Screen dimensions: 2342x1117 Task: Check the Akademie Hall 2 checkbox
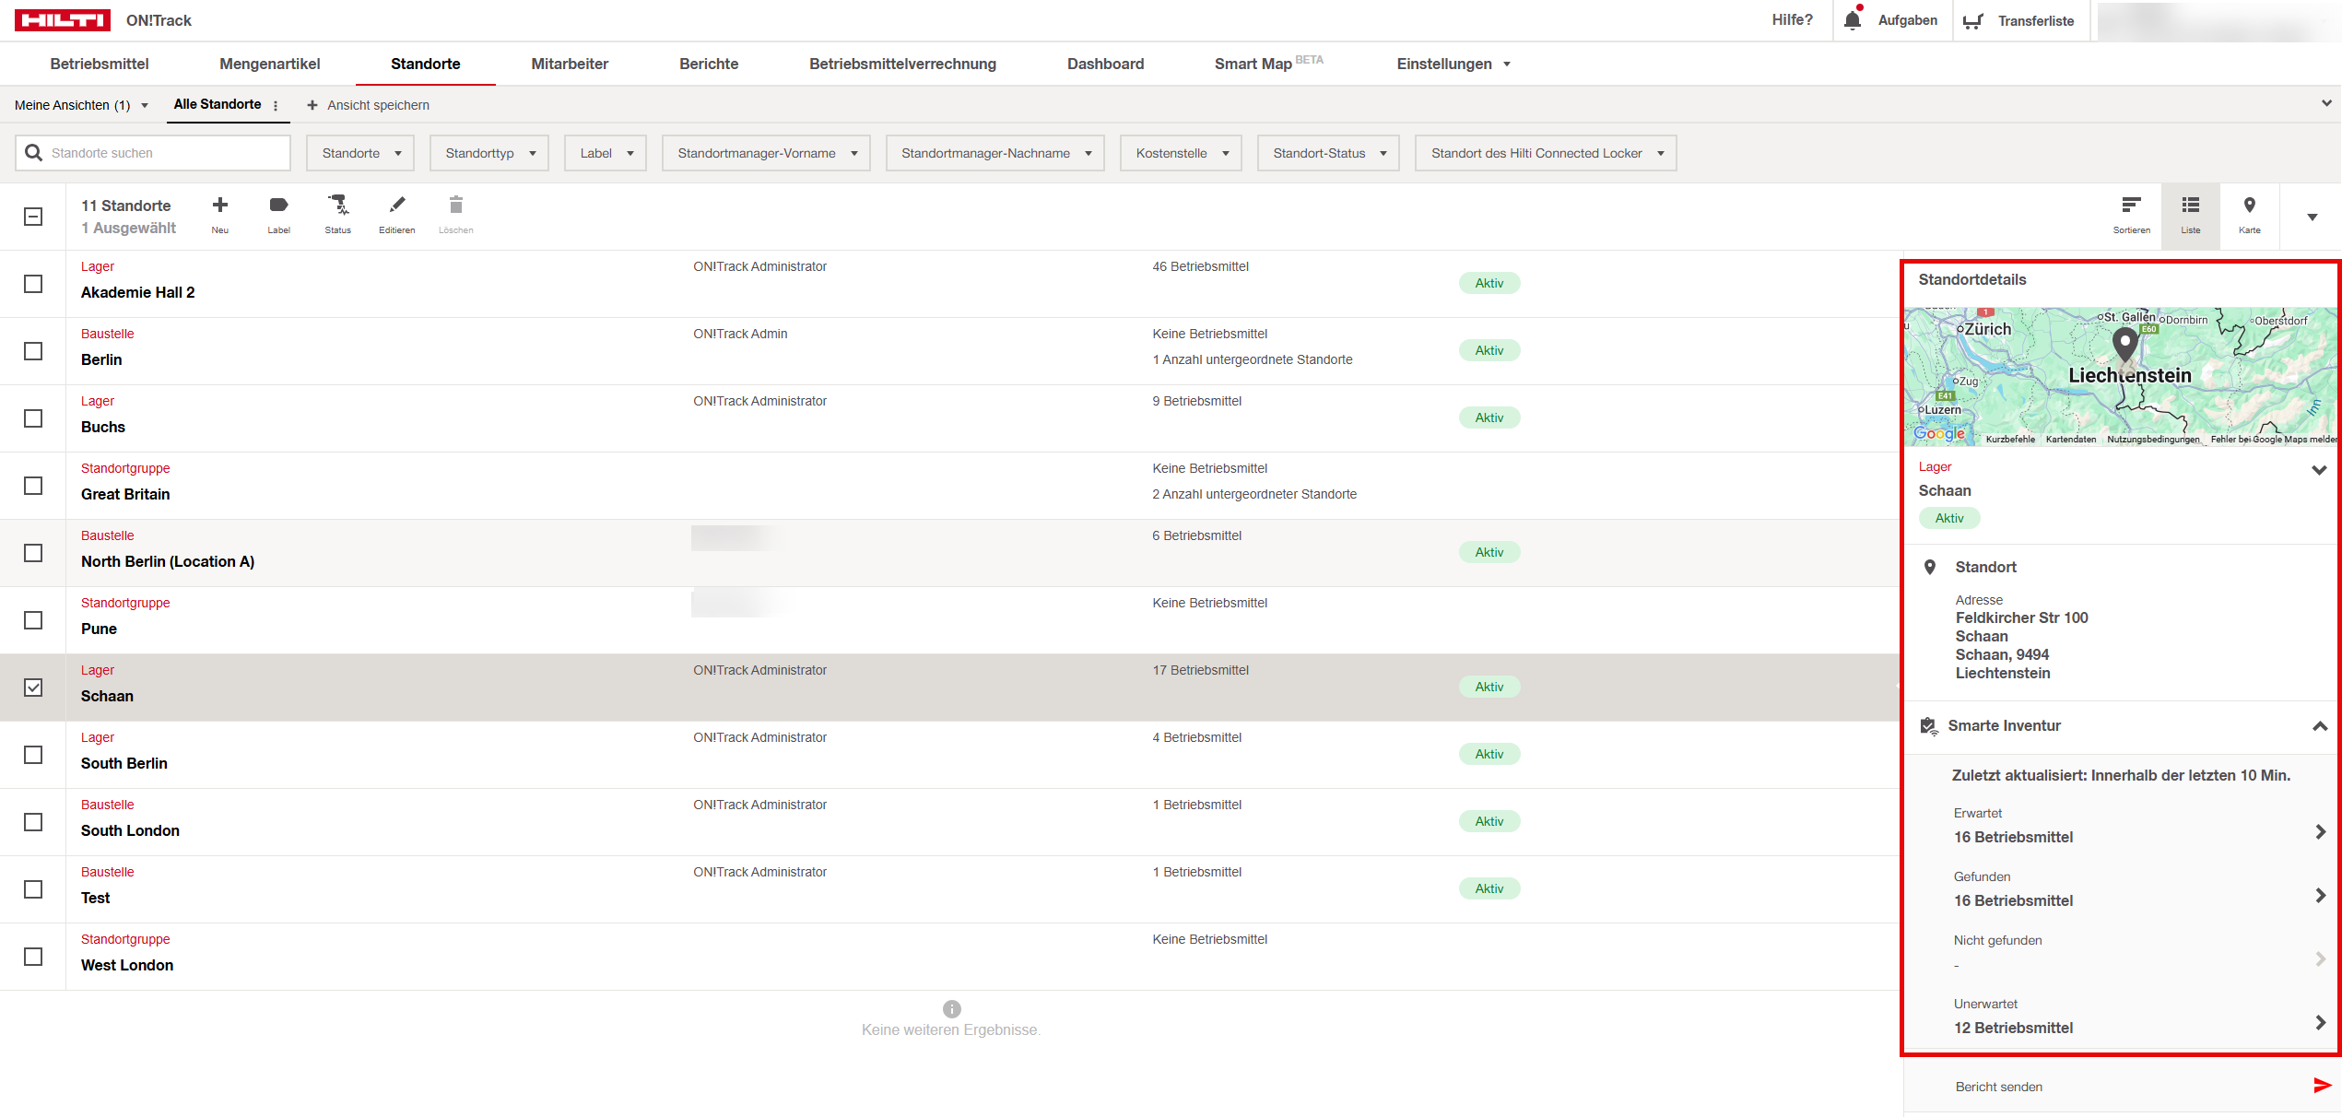33,284
